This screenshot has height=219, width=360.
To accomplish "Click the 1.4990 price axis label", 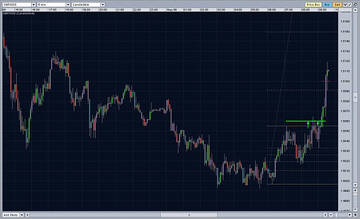I will (x=345, y=191).
